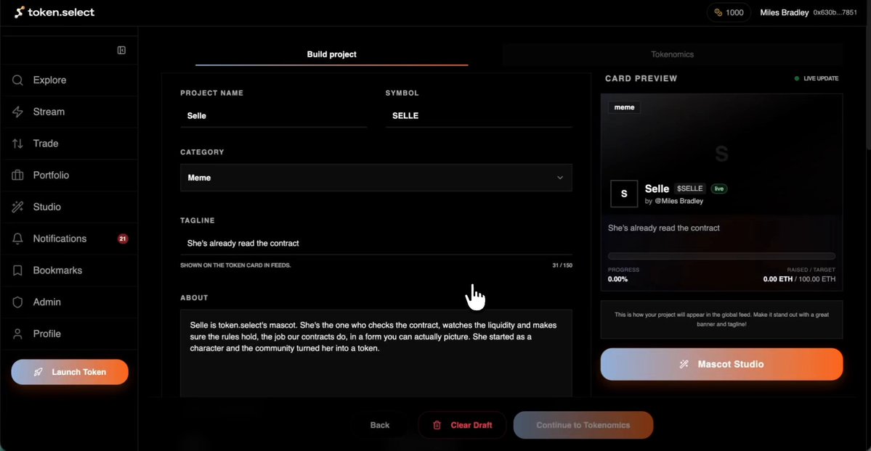Click the green live badge in card preview
This screenshot has height=451, width=871.
tap(718, 189)
